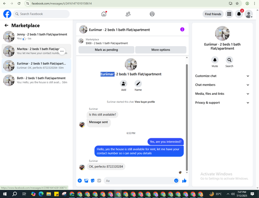Open the Groups icon in top navigation
The height and width of the screenshot is (198, 259).
(x=152, y=14)
